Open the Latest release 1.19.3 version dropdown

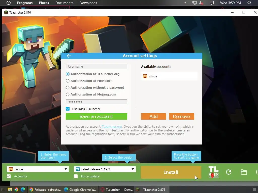tap(105, 169)
